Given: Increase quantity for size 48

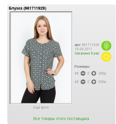Looking at the screenshot, I should click(x=94, y=82).
